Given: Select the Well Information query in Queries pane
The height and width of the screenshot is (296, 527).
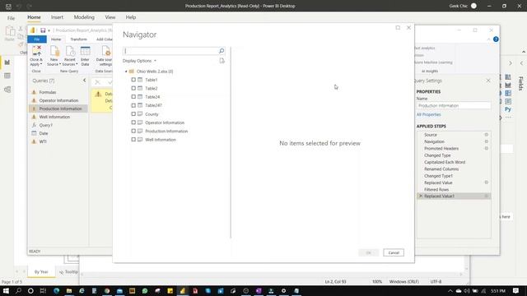Looking at the screenshot, I should click(x=54, y=117).
